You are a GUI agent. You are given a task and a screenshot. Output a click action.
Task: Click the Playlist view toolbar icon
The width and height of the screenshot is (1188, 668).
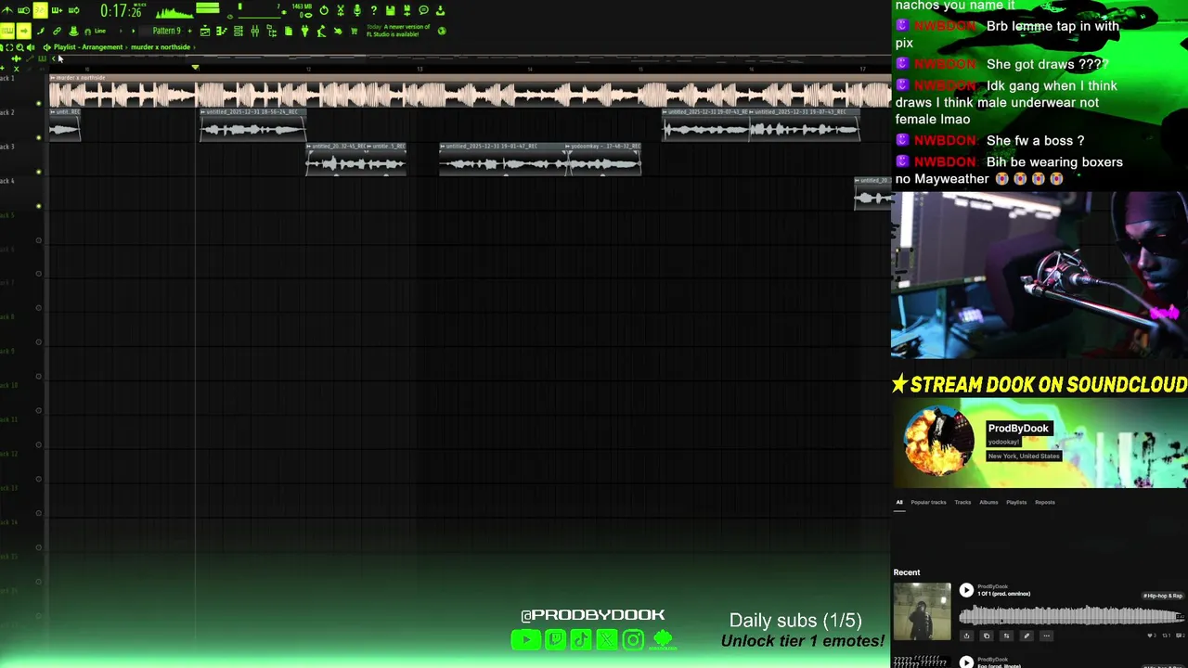pos(205,32)
